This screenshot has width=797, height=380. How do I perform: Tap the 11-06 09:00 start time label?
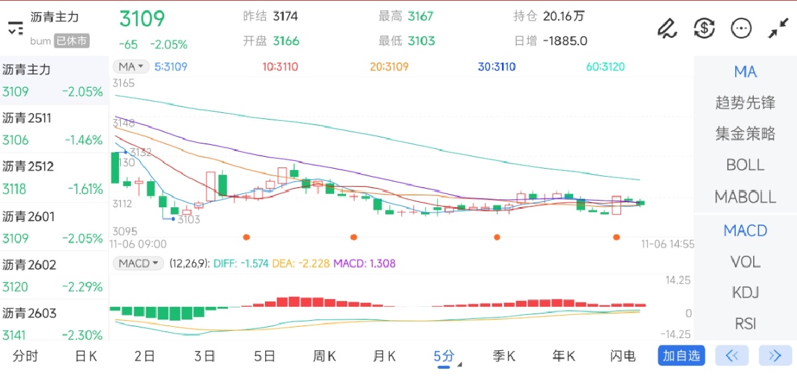coord(138,244)
